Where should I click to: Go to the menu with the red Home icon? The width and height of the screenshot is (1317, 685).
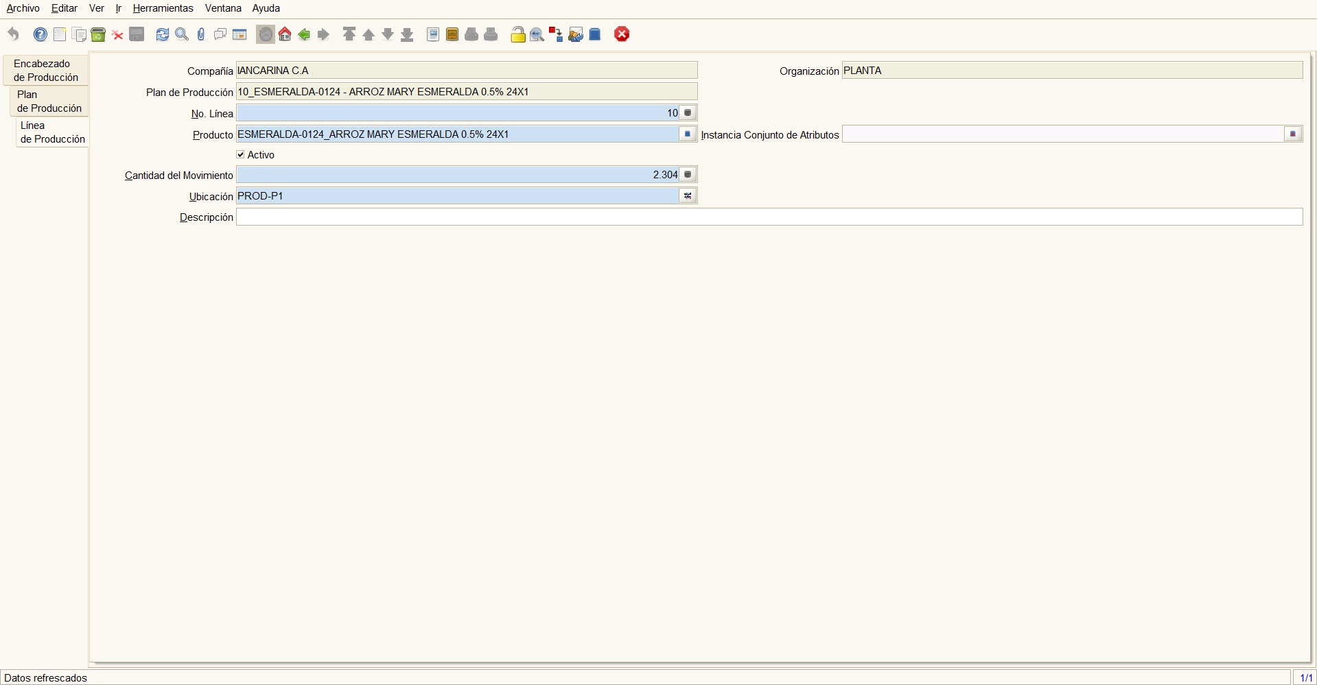[285, 34]
